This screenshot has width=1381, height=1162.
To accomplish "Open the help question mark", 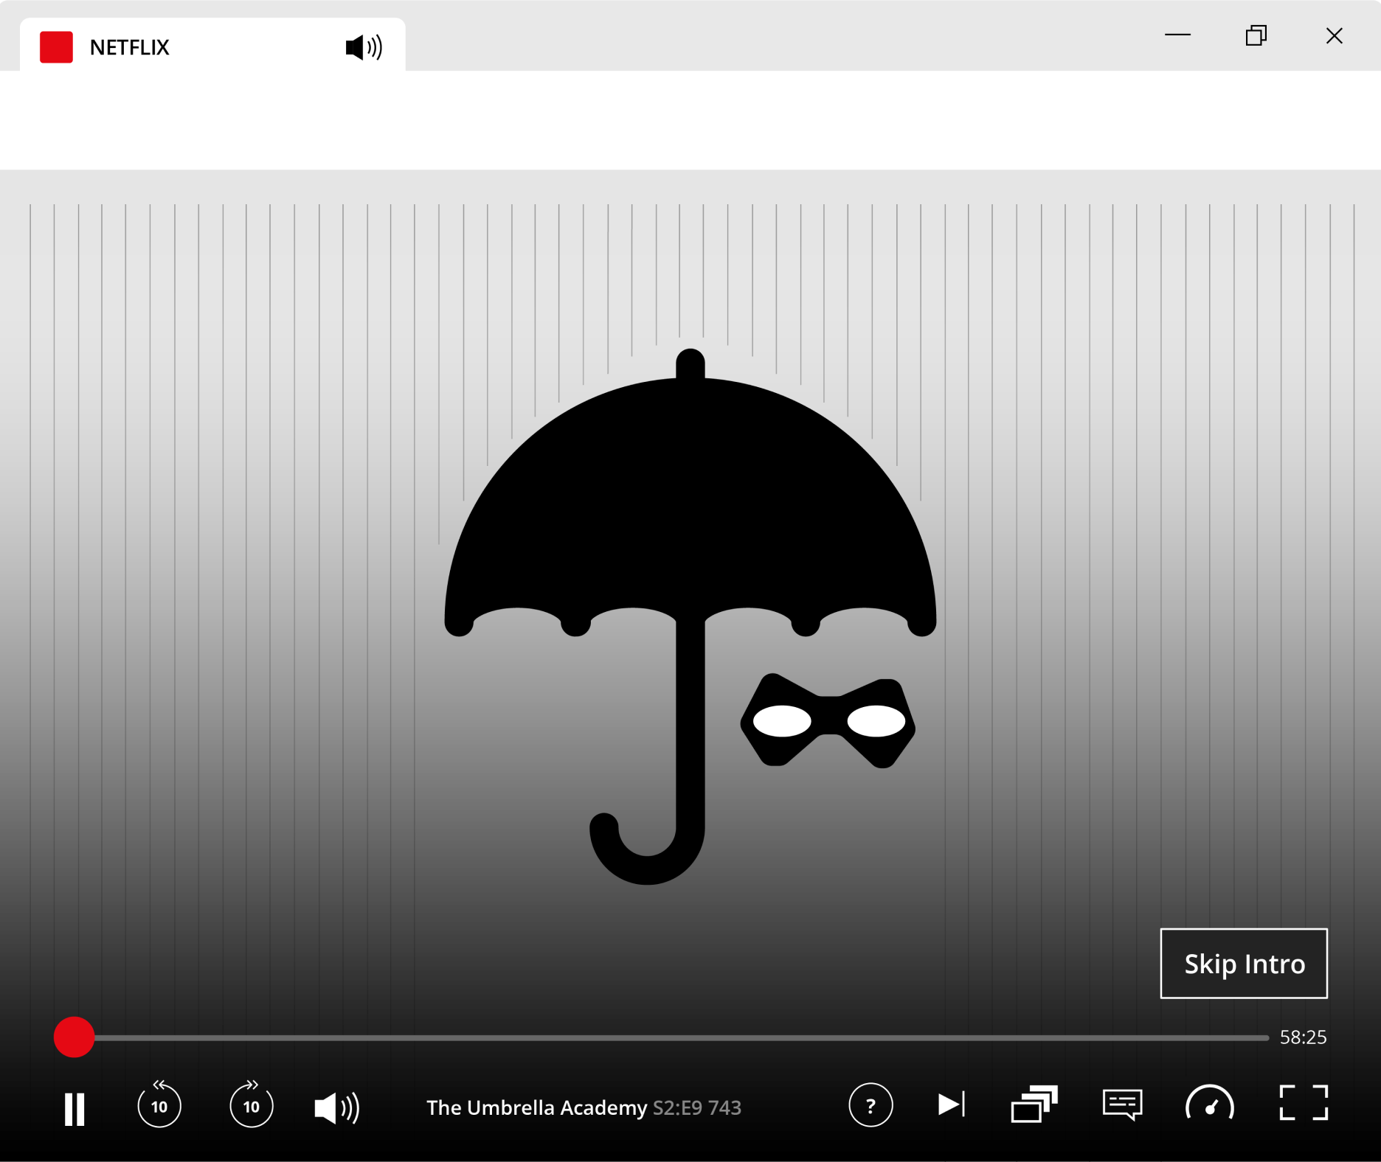I will [x=871, y=1105].
